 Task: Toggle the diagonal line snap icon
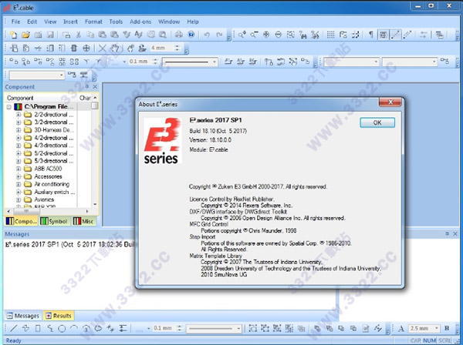[x=395, y=35]
